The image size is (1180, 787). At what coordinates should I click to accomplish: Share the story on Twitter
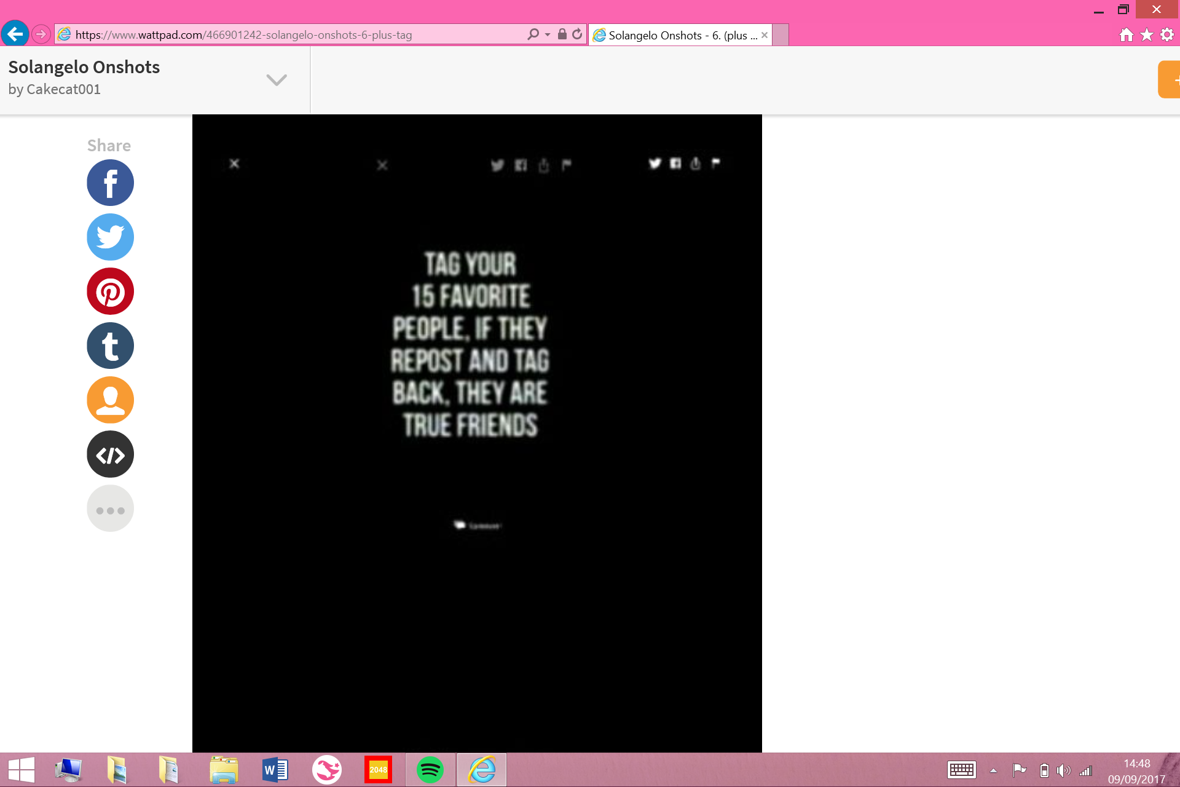pos(110,237)
